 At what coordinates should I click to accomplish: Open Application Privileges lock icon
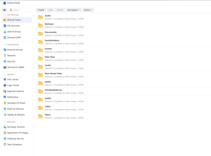point(5,133)
